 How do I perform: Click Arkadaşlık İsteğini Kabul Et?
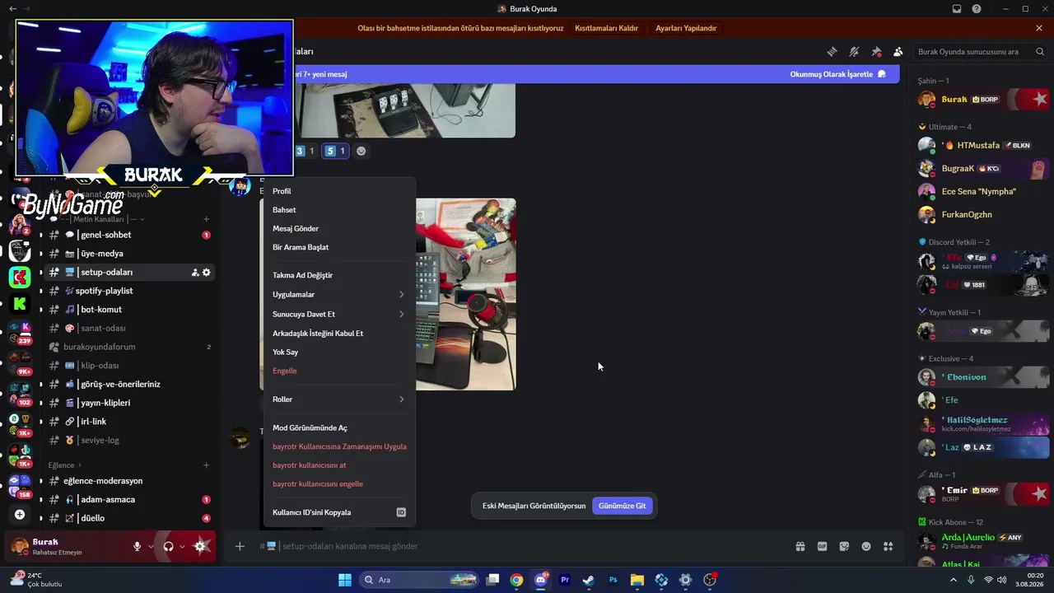pos(338,334)
